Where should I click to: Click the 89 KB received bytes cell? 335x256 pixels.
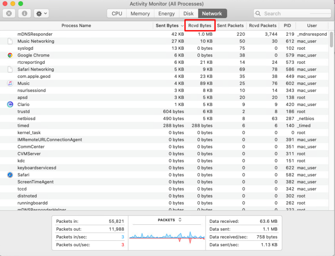tap(206, 83)
